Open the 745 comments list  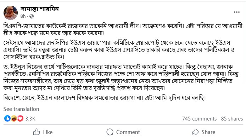pyautogui.click(x=199, y=118)
